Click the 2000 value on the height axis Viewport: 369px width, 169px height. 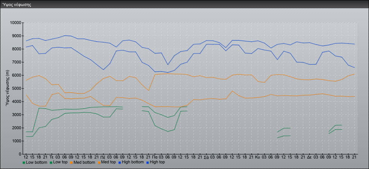coord(17,128)
